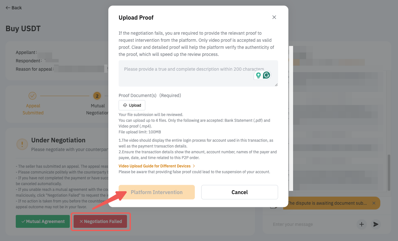Click the step 2 Mutual Negotiation circle
Screen dimensions: 398x241
(97, 96)
